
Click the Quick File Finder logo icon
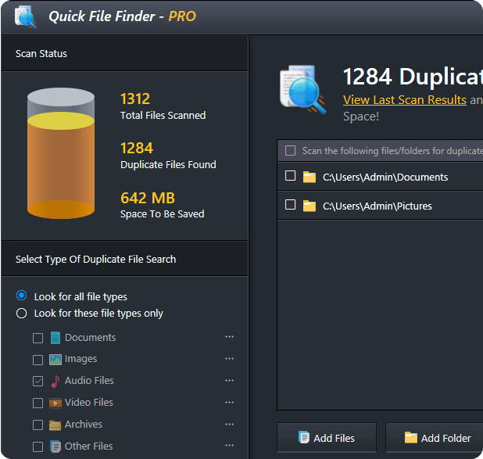coord(26,16)
